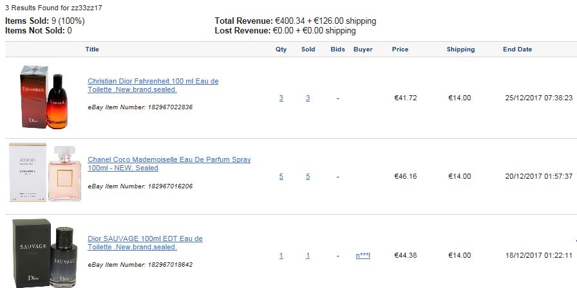The width and height of the screenshot is (577, 288).
Task: Sort by the Bids column header
Action: (338, 50)
